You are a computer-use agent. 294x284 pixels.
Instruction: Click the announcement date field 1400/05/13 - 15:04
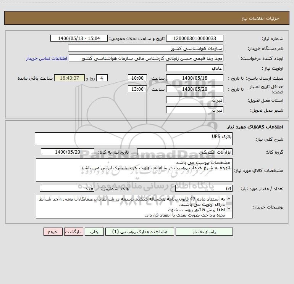79,38
